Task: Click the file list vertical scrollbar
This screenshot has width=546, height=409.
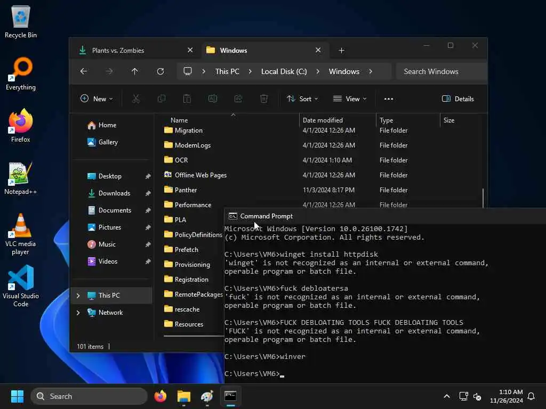Action: tap(483, 198)
